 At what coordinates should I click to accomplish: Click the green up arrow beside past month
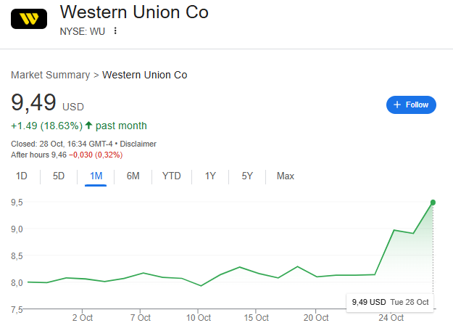coord(88,126)
